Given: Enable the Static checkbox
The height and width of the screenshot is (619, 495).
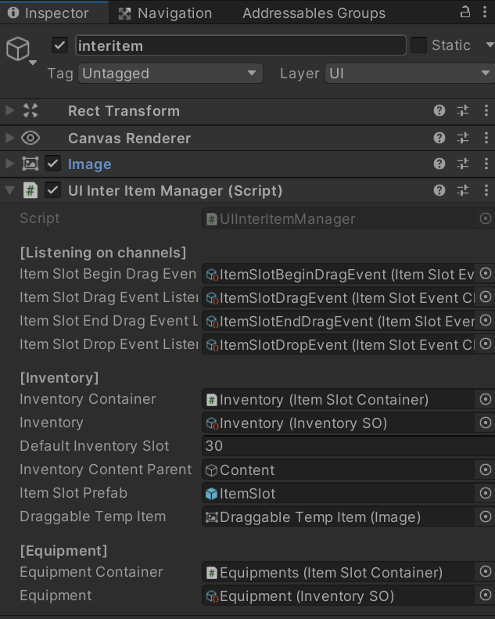Looking at the screenshot, I should coord(418,45).
